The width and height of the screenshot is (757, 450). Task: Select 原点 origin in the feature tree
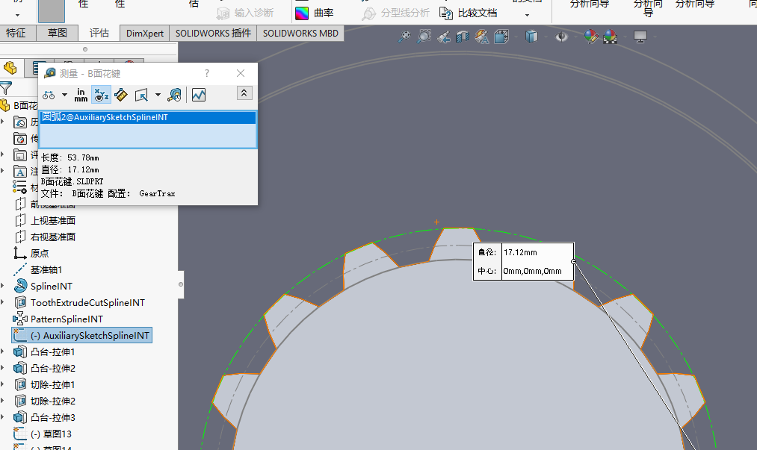[40, 253]
